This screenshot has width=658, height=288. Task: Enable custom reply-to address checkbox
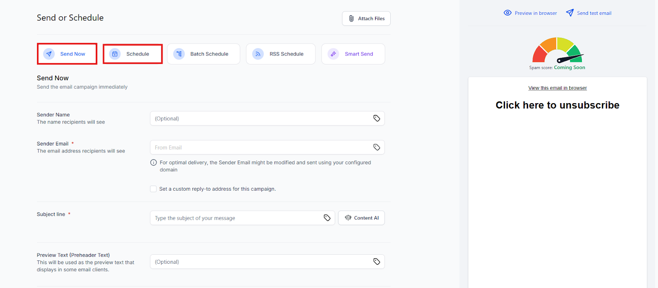click(x=153, y=189)
